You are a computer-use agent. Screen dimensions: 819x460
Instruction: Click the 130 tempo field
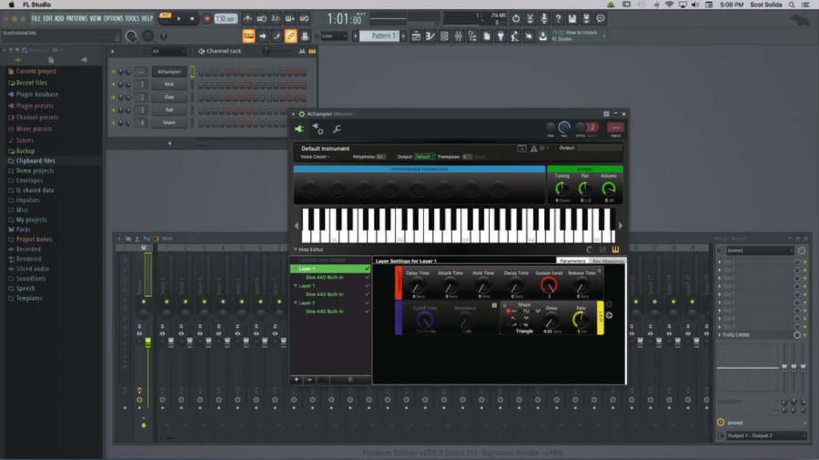point(225,19)
